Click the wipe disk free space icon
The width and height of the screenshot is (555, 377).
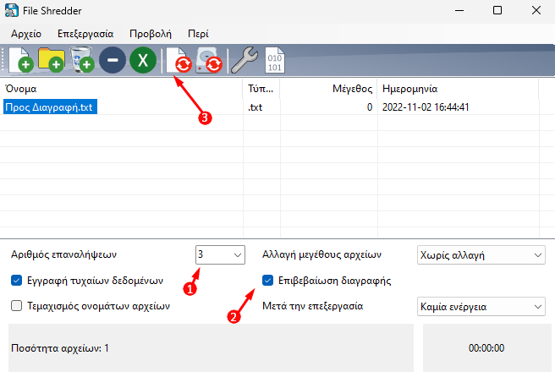coord(209,60)
